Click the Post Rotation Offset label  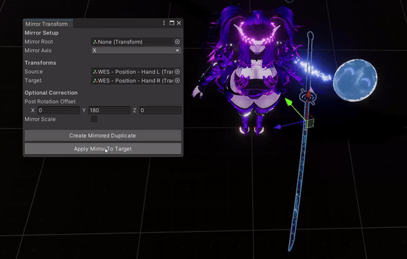click(50, 102)
